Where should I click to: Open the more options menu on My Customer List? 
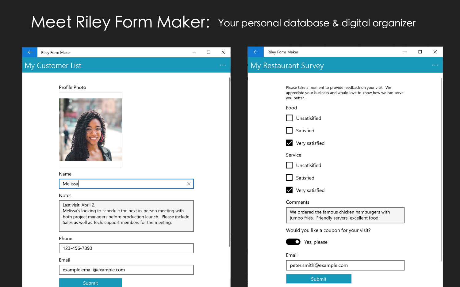pos(223,65)
